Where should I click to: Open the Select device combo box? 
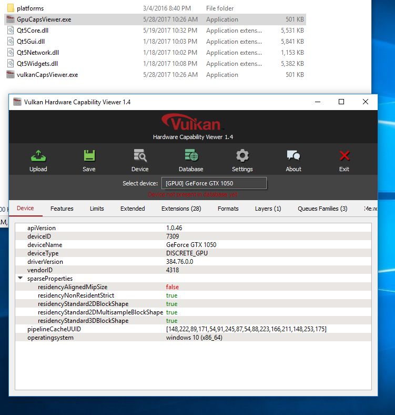(214, 183)
